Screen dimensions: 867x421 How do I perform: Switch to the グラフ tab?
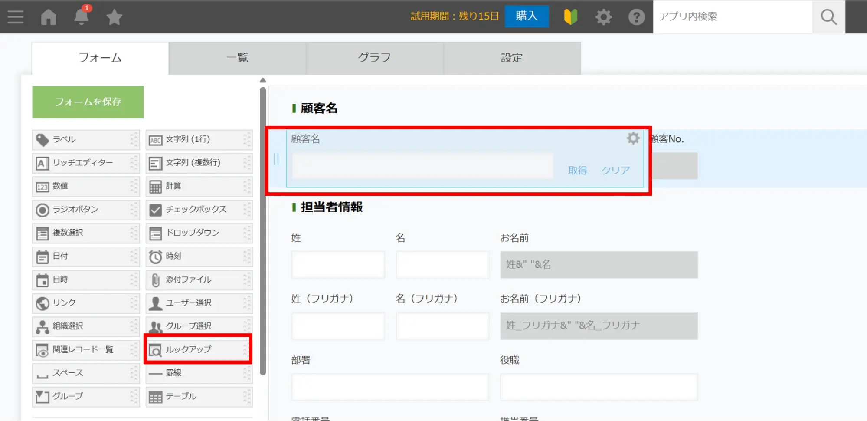pos(374,58)
